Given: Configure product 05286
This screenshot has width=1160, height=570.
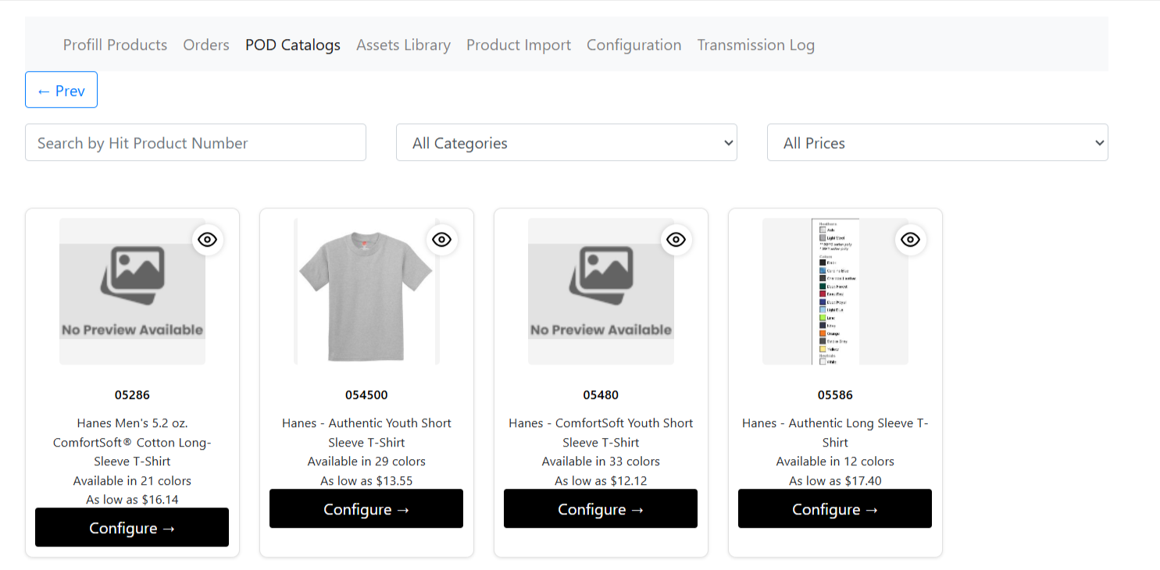Looking at the screenshot, I should 132,528.
